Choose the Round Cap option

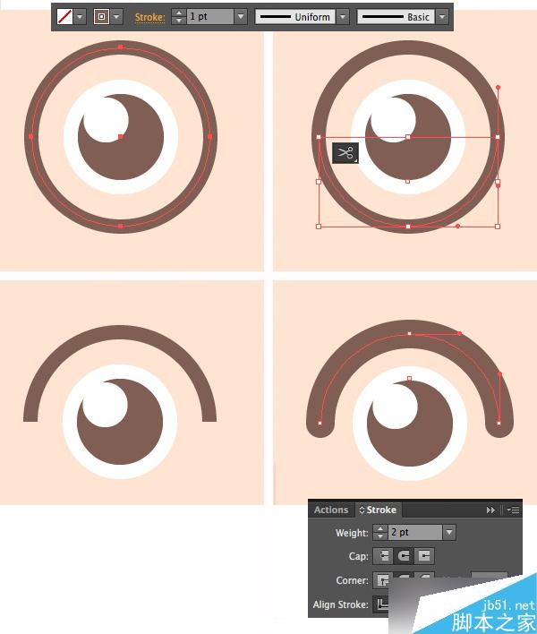404,556
